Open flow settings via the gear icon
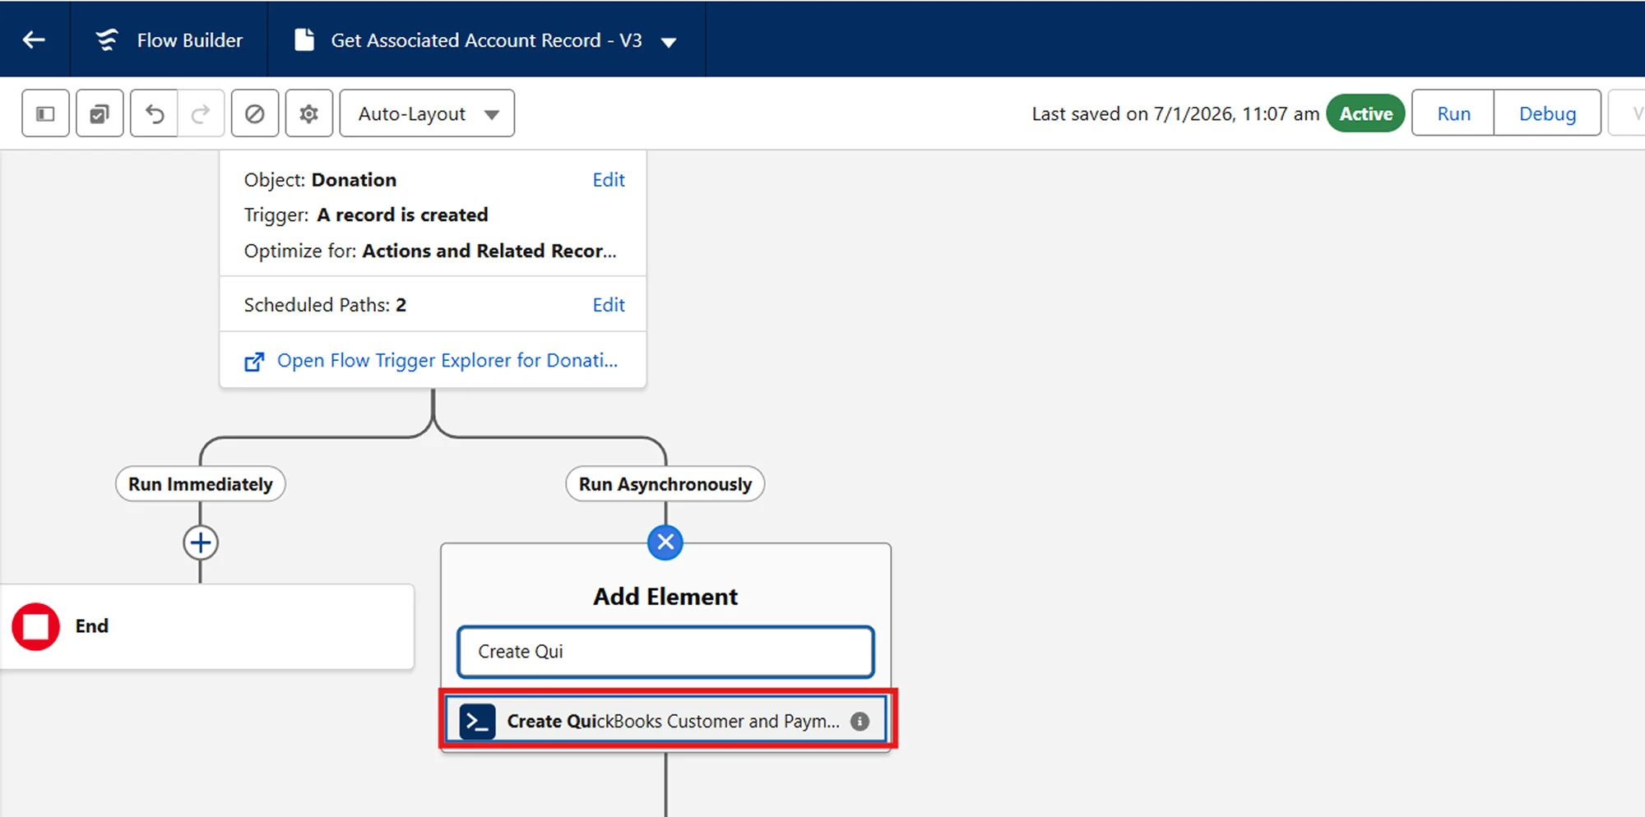Screen dimensions: 1645x817 [x=308, y=113]
